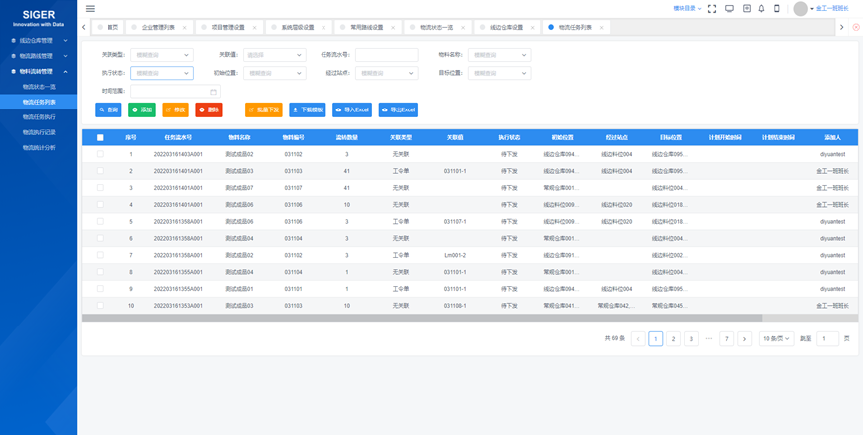863x435 pixels.
Task: Close the 系统层级设置 tab with its X
Action: (324, 27)
